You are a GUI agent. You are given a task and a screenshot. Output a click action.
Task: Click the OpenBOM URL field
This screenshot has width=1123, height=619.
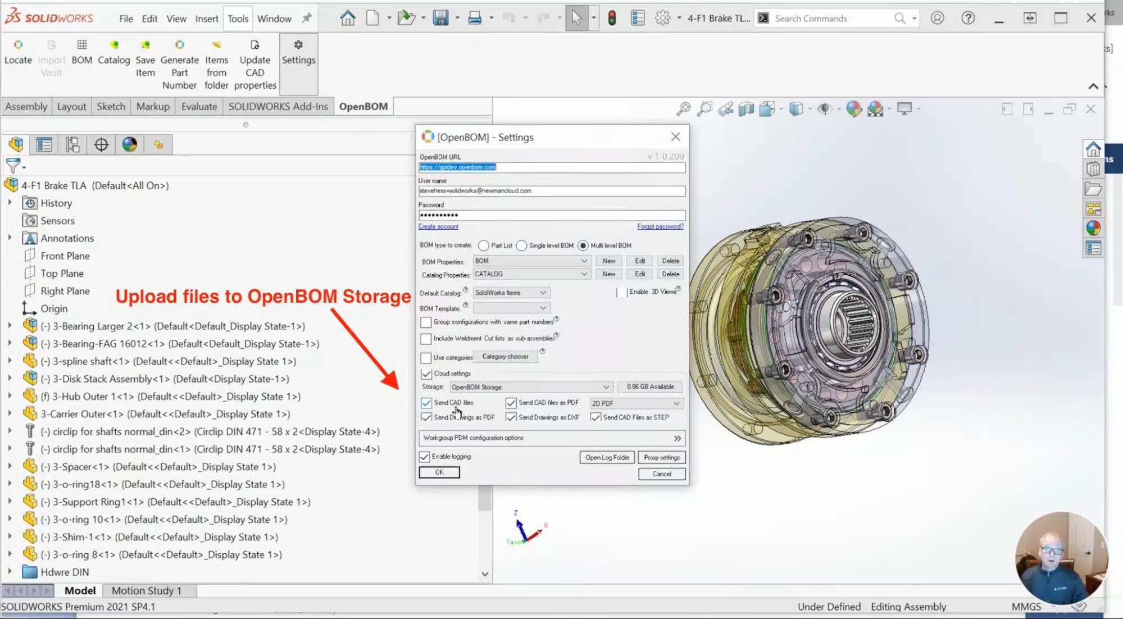coord(552,167)
